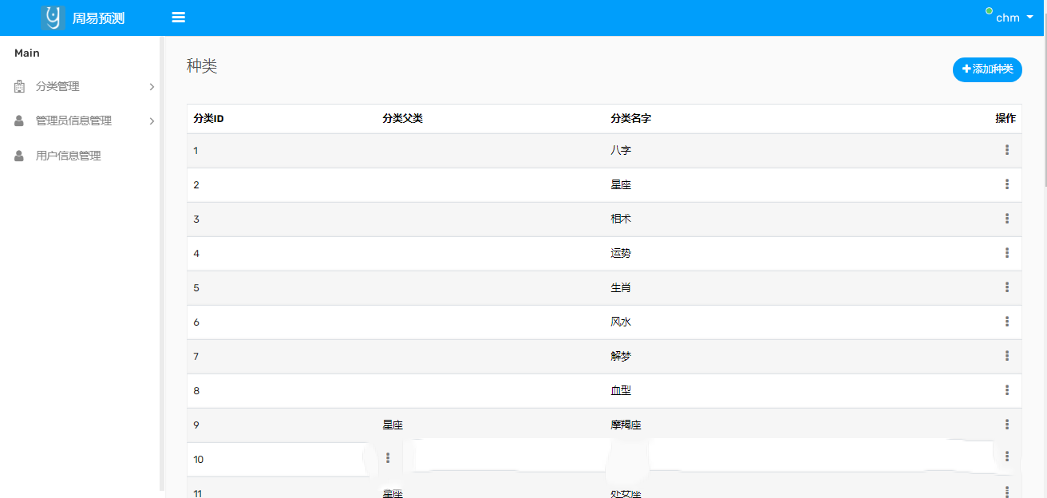Expand the 分类管理 sidebar chevron

[x=152, y=87]
